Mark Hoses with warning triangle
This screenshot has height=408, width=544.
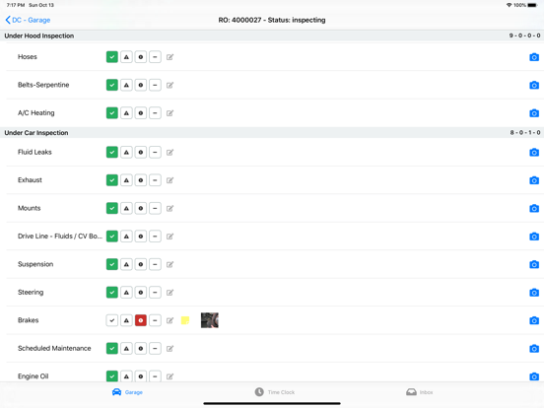tap(126, 57)
